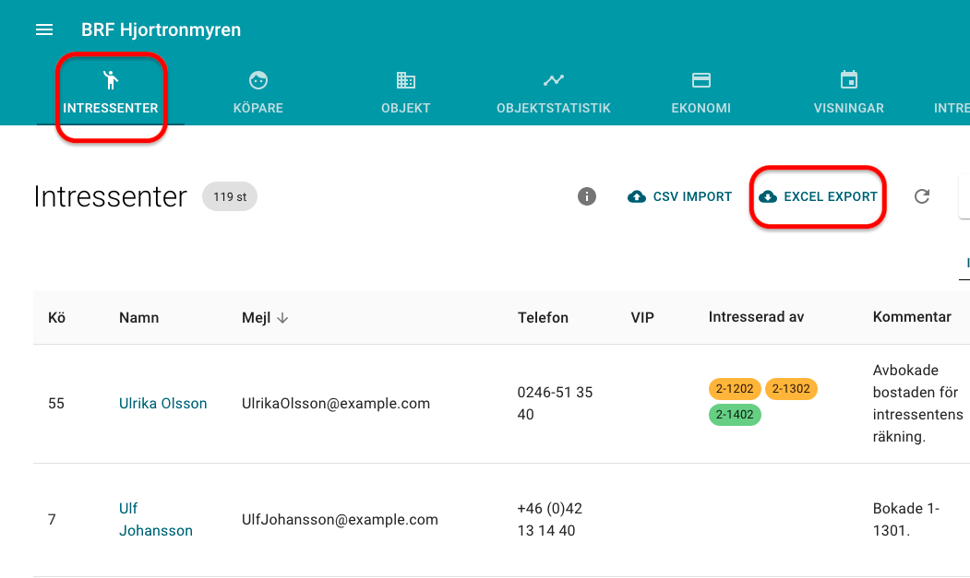Switch to the Objekt tab
970x578 pixels.
(x=406, y=93)
